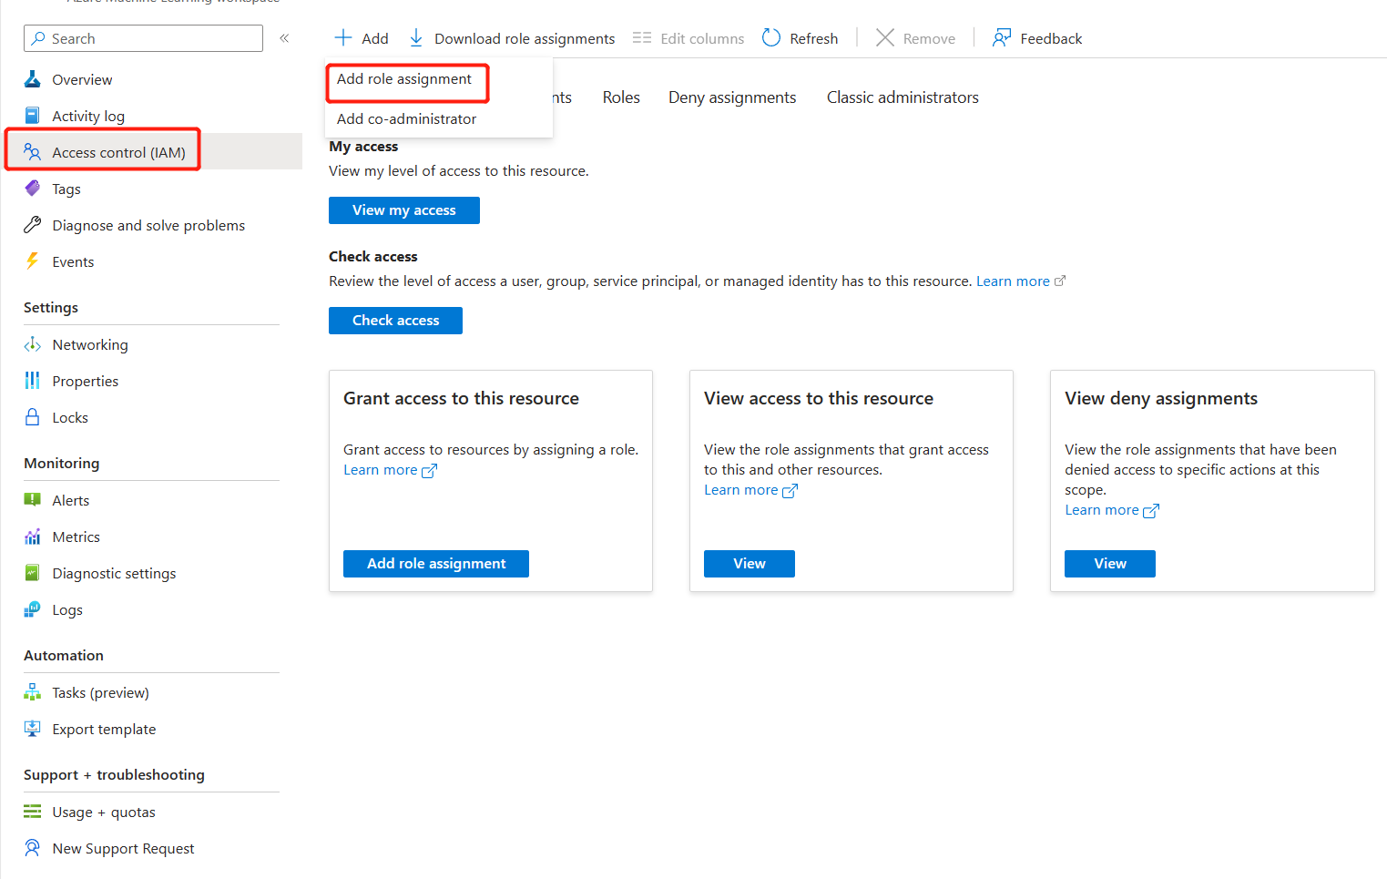Click the Logs icon
The height and width of the screenshot is (879, 1387).
[x=33, y=609]
